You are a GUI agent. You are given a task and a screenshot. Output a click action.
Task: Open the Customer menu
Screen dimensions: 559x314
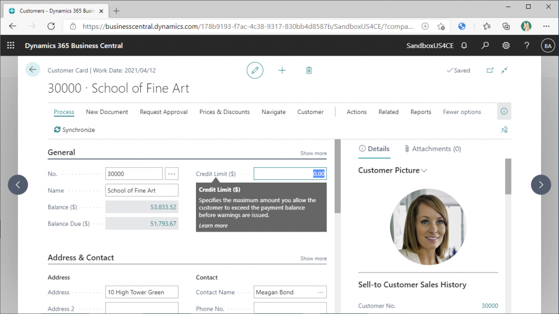tap(311, 112)
